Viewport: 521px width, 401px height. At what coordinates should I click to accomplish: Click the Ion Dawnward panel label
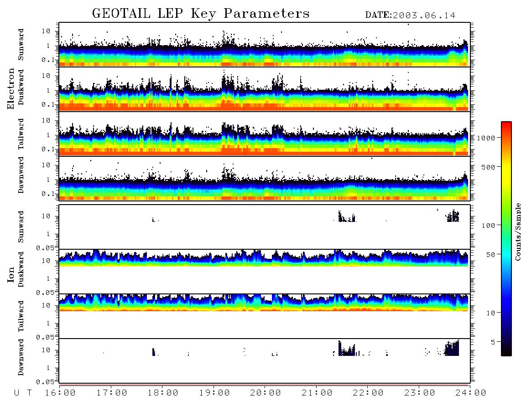pyautogui.click(x=21, y=357)
